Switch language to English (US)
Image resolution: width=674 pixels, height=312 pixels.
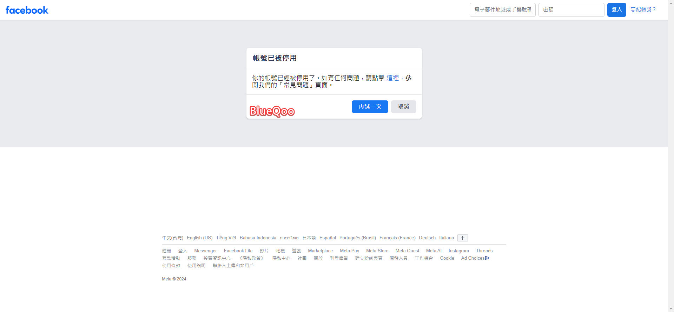tap(199, 238)
